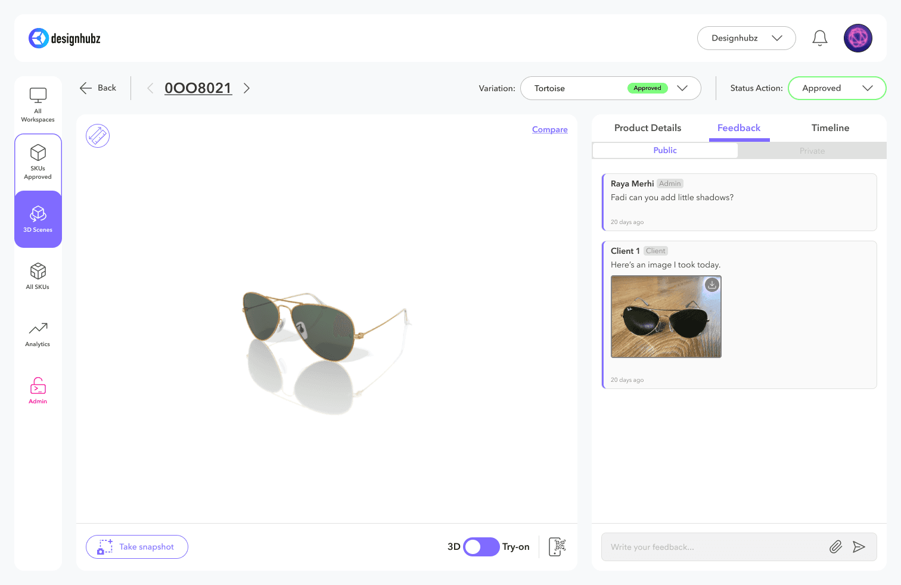Open Analytics in sidebar
This screenshot has width=901, height=585.
tap(38, 334)
